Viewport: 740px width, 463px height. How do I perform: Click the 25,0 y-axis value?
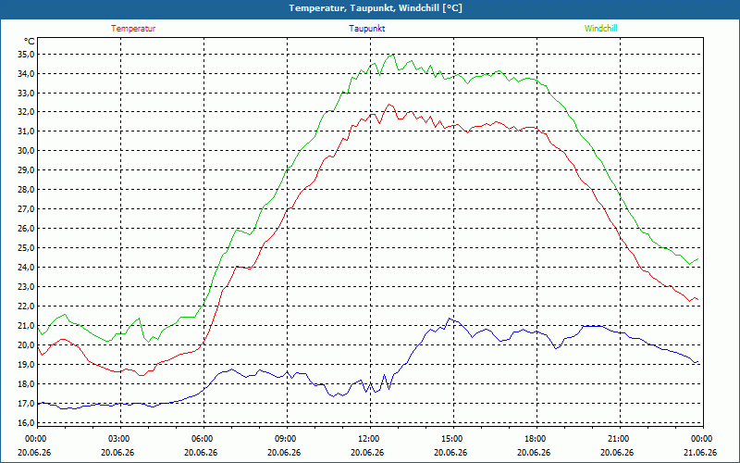pos(26,248)
